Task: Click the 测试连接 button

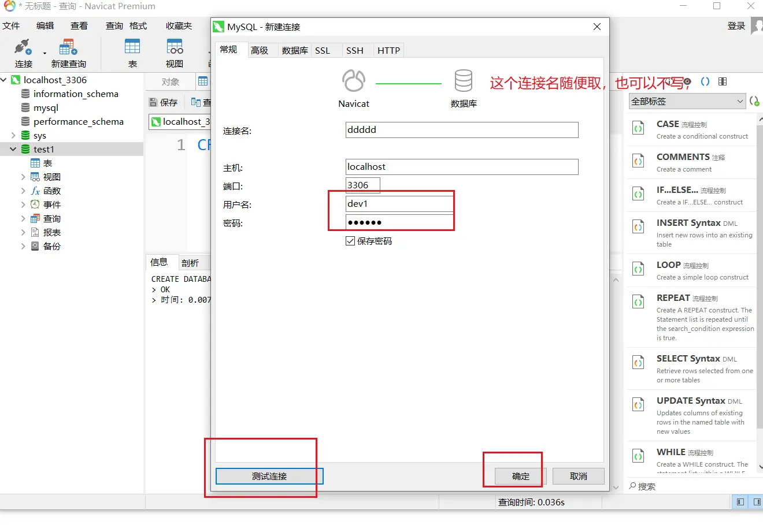Action: [269, 476]
